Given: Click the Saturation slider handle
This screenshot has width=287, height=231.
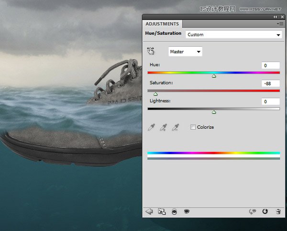Looking at the screenshot, I should (x=155, y=94).
